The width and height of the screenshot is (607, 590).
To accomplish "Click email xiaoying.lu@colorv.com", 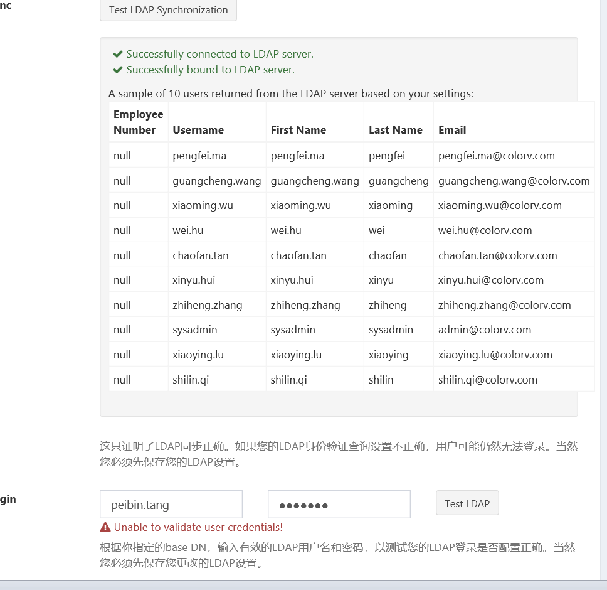I will 495,355.
